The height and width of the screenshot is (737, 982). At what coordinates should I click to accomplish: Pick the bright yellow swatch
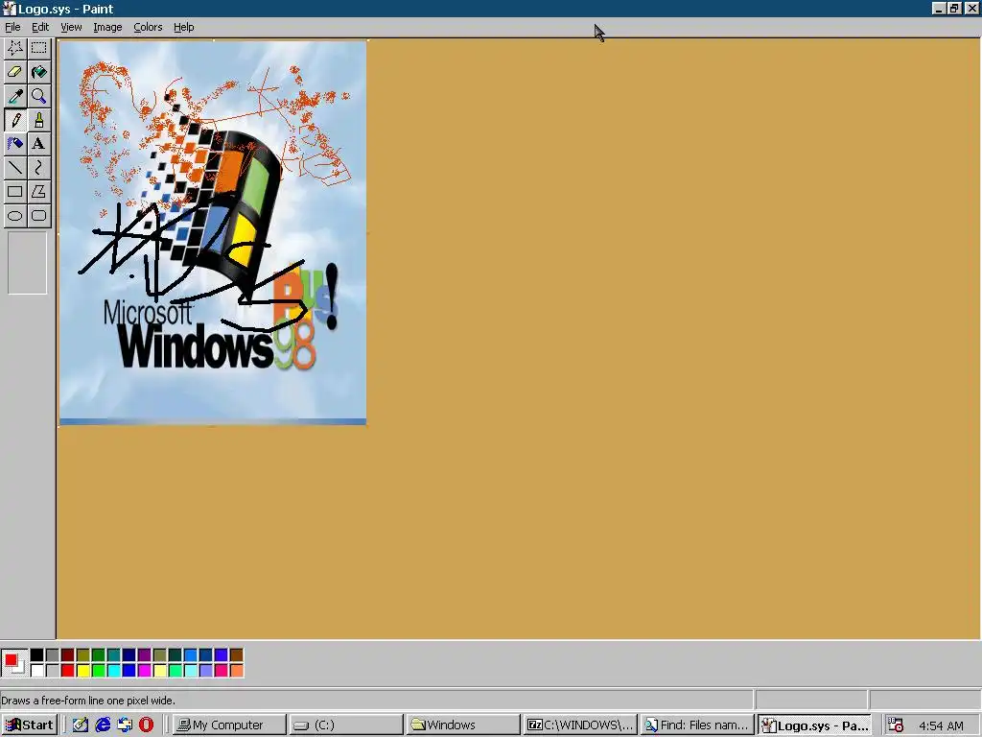83,671
